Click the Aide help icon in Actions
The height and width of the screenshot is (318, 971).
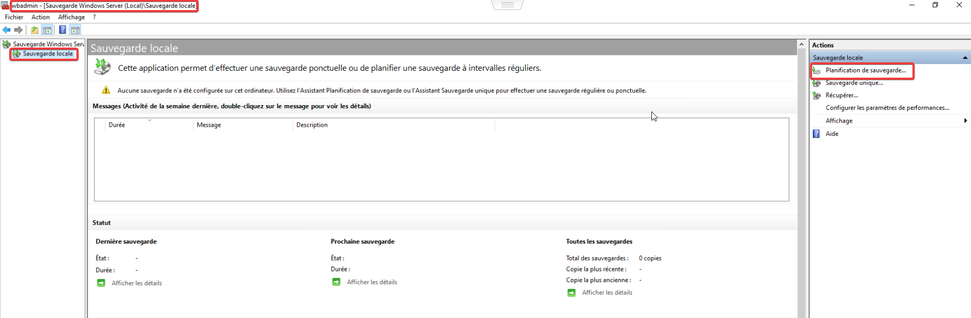pyautogui.click(x=816, y=134)
